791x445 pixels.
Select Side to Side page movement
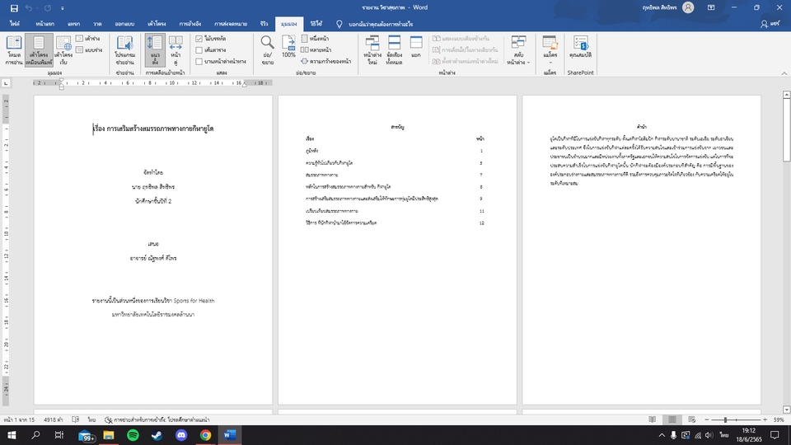point(176,50)
